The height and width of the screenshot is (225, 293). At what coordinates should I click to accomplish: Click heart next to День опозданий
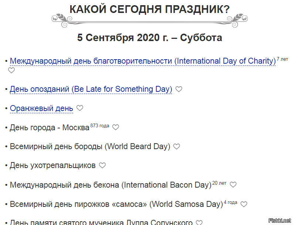pyautogui.click(x=179, y=89)
